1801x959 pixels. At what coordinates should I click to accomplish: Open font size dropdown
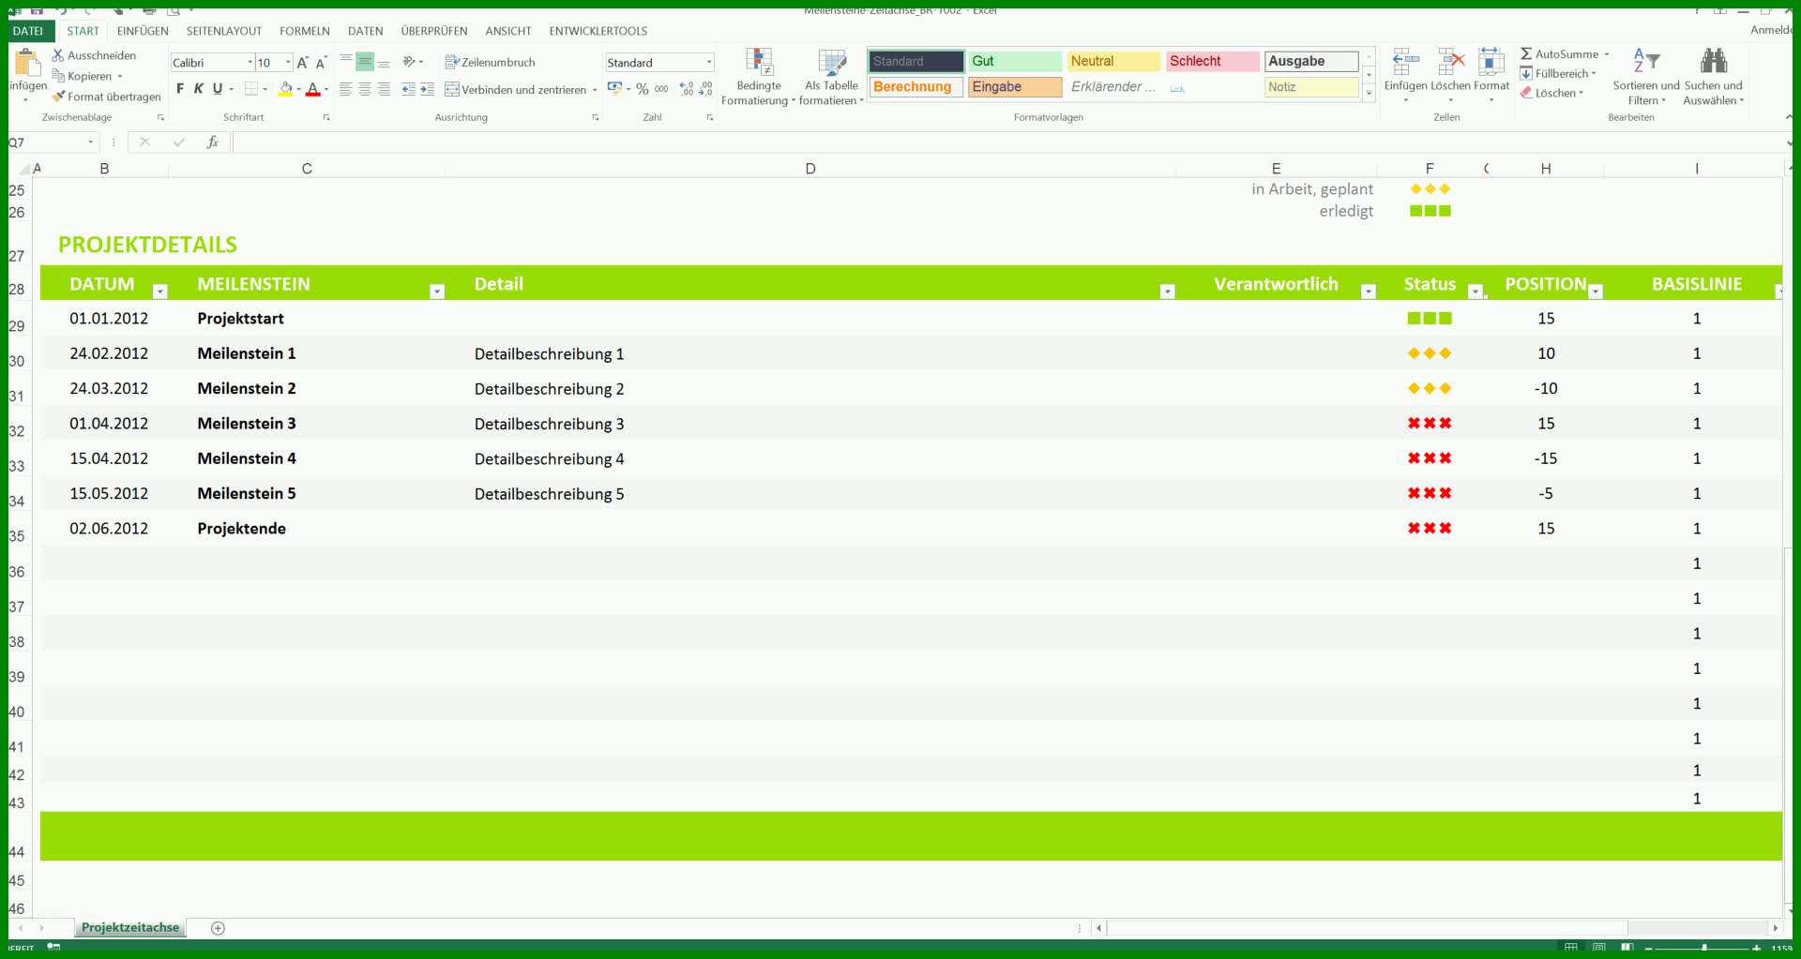[x=288, y=63]
